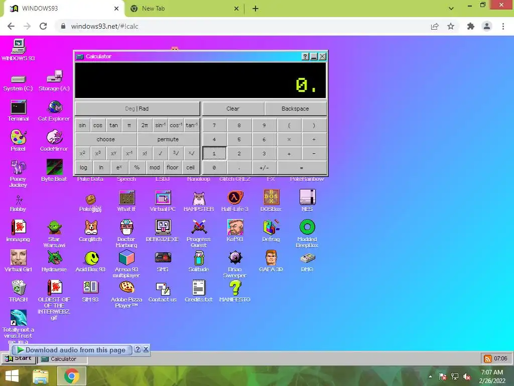Image resolution: width=514 pixels, height=386 pixels.
Task: Open Windows File Explorer from taskbar
Action: 41,376
